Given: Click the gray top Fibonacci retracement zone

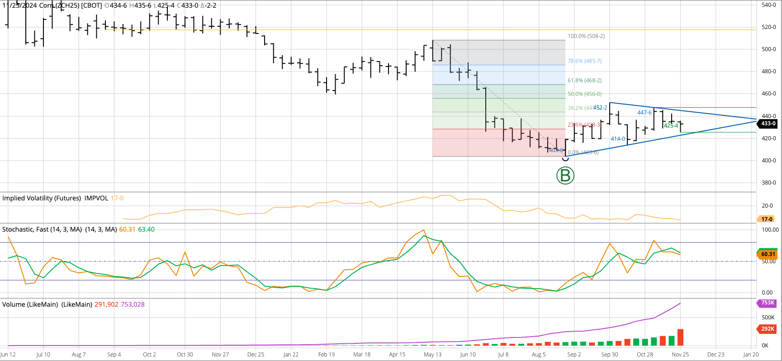Looking at the screenshot, I should tap(498, 52).
